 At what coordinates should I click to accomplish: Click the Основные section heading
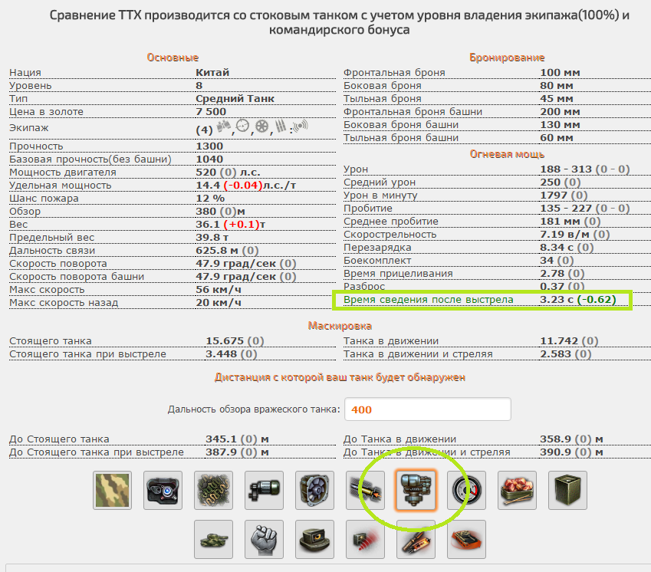coord(173,58)
